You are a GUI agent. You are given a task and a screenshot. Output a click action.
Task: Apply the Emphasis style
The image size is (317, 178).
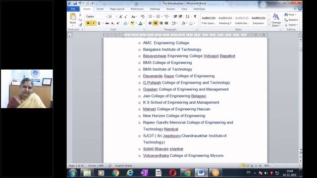click(x=259, y=20)
